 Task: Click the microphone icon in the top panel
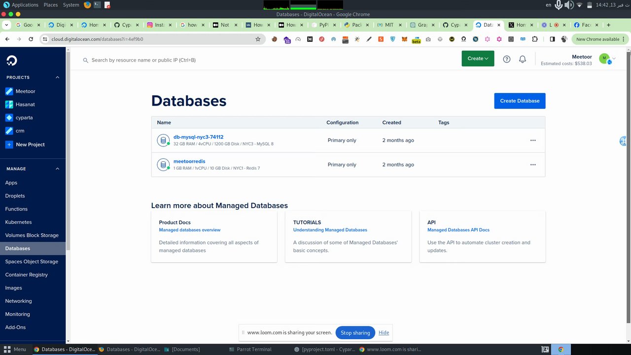coord(559,5)
